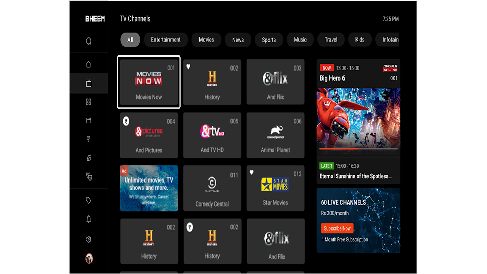
Task: Select the Entertainment filter tab
Action: 166,40
